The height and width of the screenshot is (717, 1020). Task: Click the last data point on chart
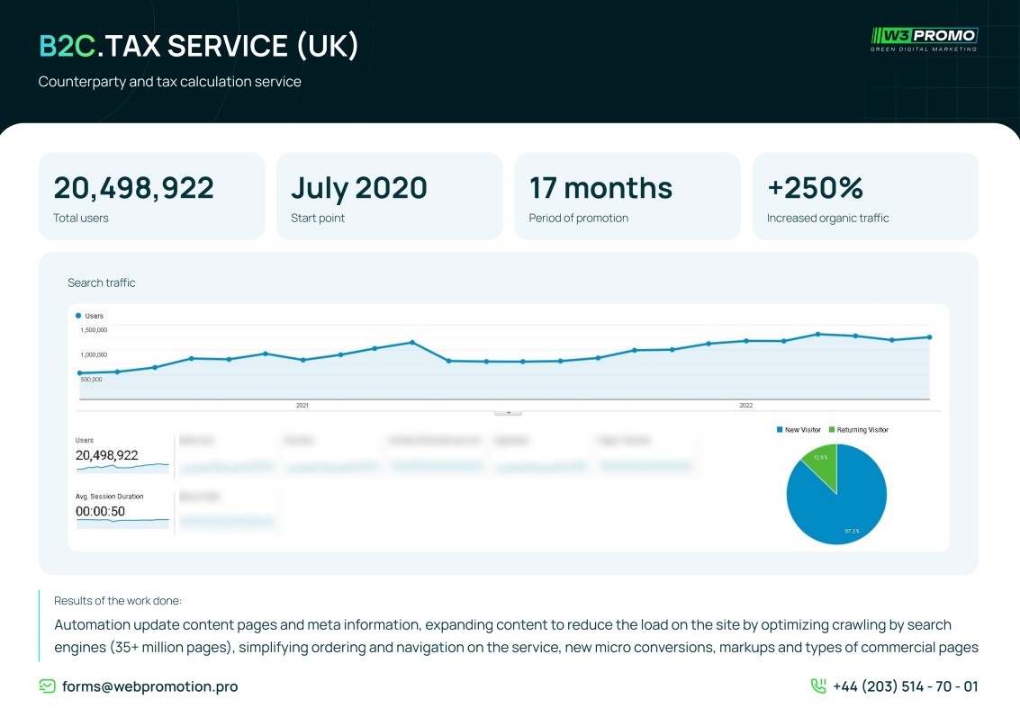(929, 337)
